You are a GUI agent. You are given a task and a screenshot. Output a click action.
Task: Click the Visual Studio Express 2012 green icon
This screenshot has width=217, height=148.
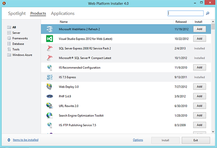(x=49, y=39)
